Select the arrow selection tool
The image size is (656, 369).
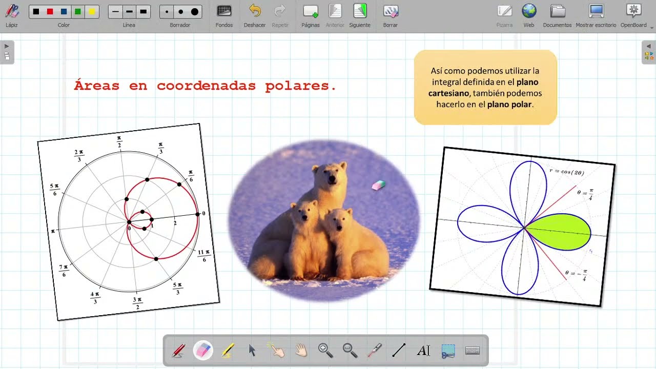(252, 351)
